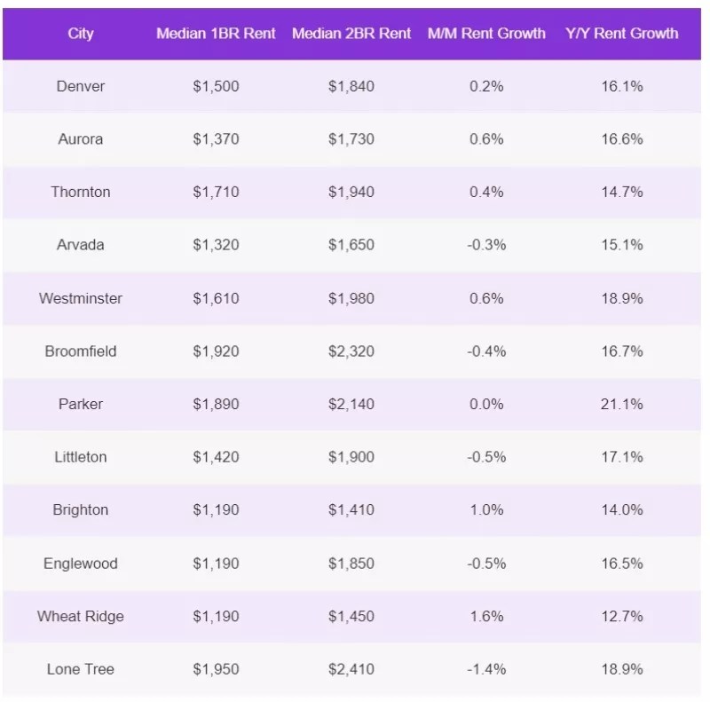
Task: Click Brighton's M/M growth of 1.0%
Action: tap(486, 510)
